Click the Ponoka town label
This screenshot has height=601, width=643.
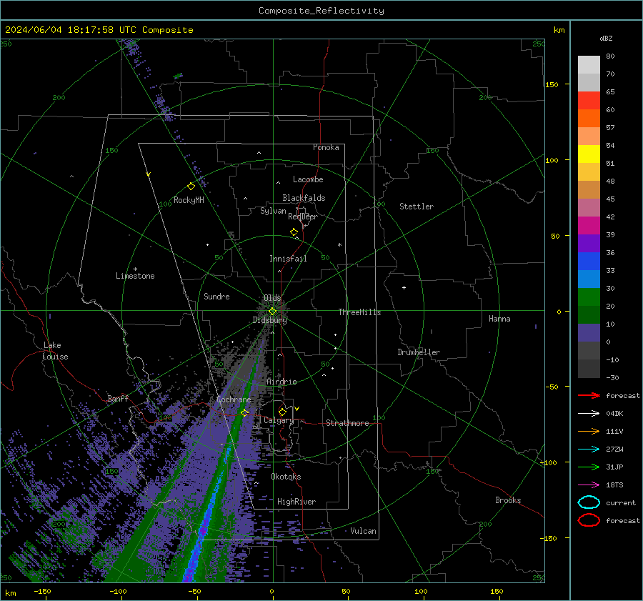(x=326, y=147)
